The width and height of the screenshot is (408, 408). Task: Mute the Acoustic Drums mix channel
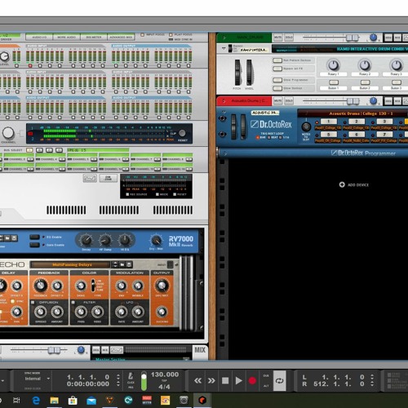click(278, 101)
